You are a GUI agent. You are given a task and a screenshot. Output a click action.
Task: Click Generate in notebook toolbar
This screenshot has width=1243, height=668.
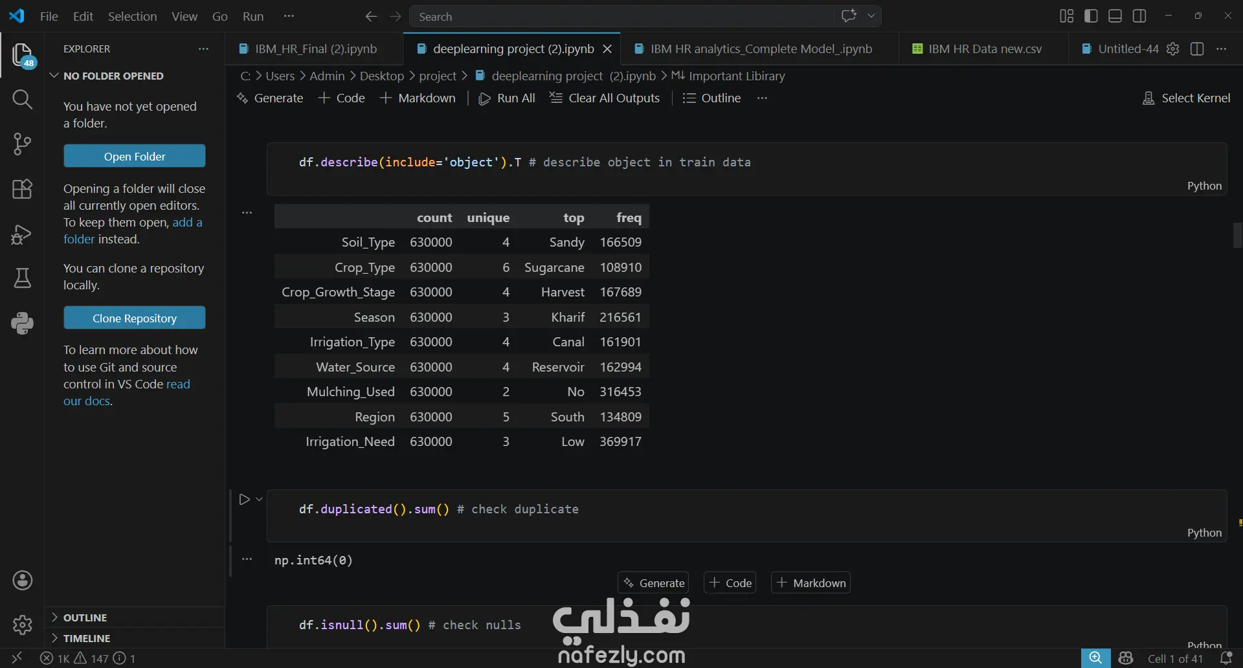click(270, 98)
